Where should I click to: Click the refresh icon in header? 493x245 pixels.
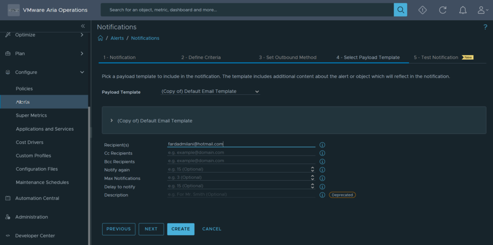pyautogui.click(x=443, y=10)
